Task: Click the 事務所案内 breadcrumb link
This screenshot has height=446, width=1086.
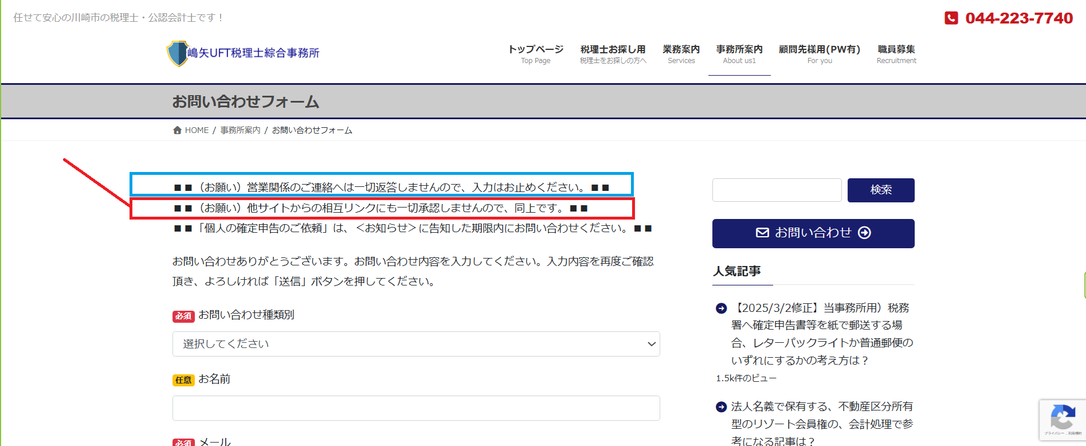Action: [x=240, y=130]
